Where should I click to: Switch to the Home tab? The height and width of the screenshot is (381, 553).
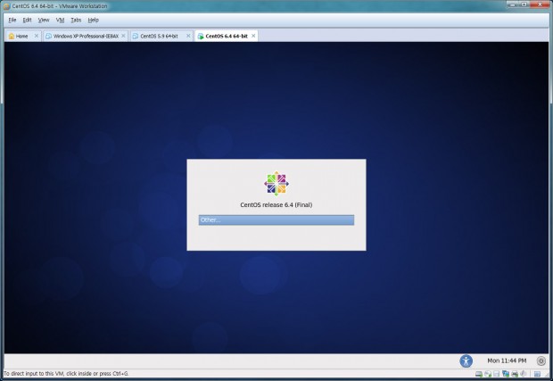tap(21, 37)
